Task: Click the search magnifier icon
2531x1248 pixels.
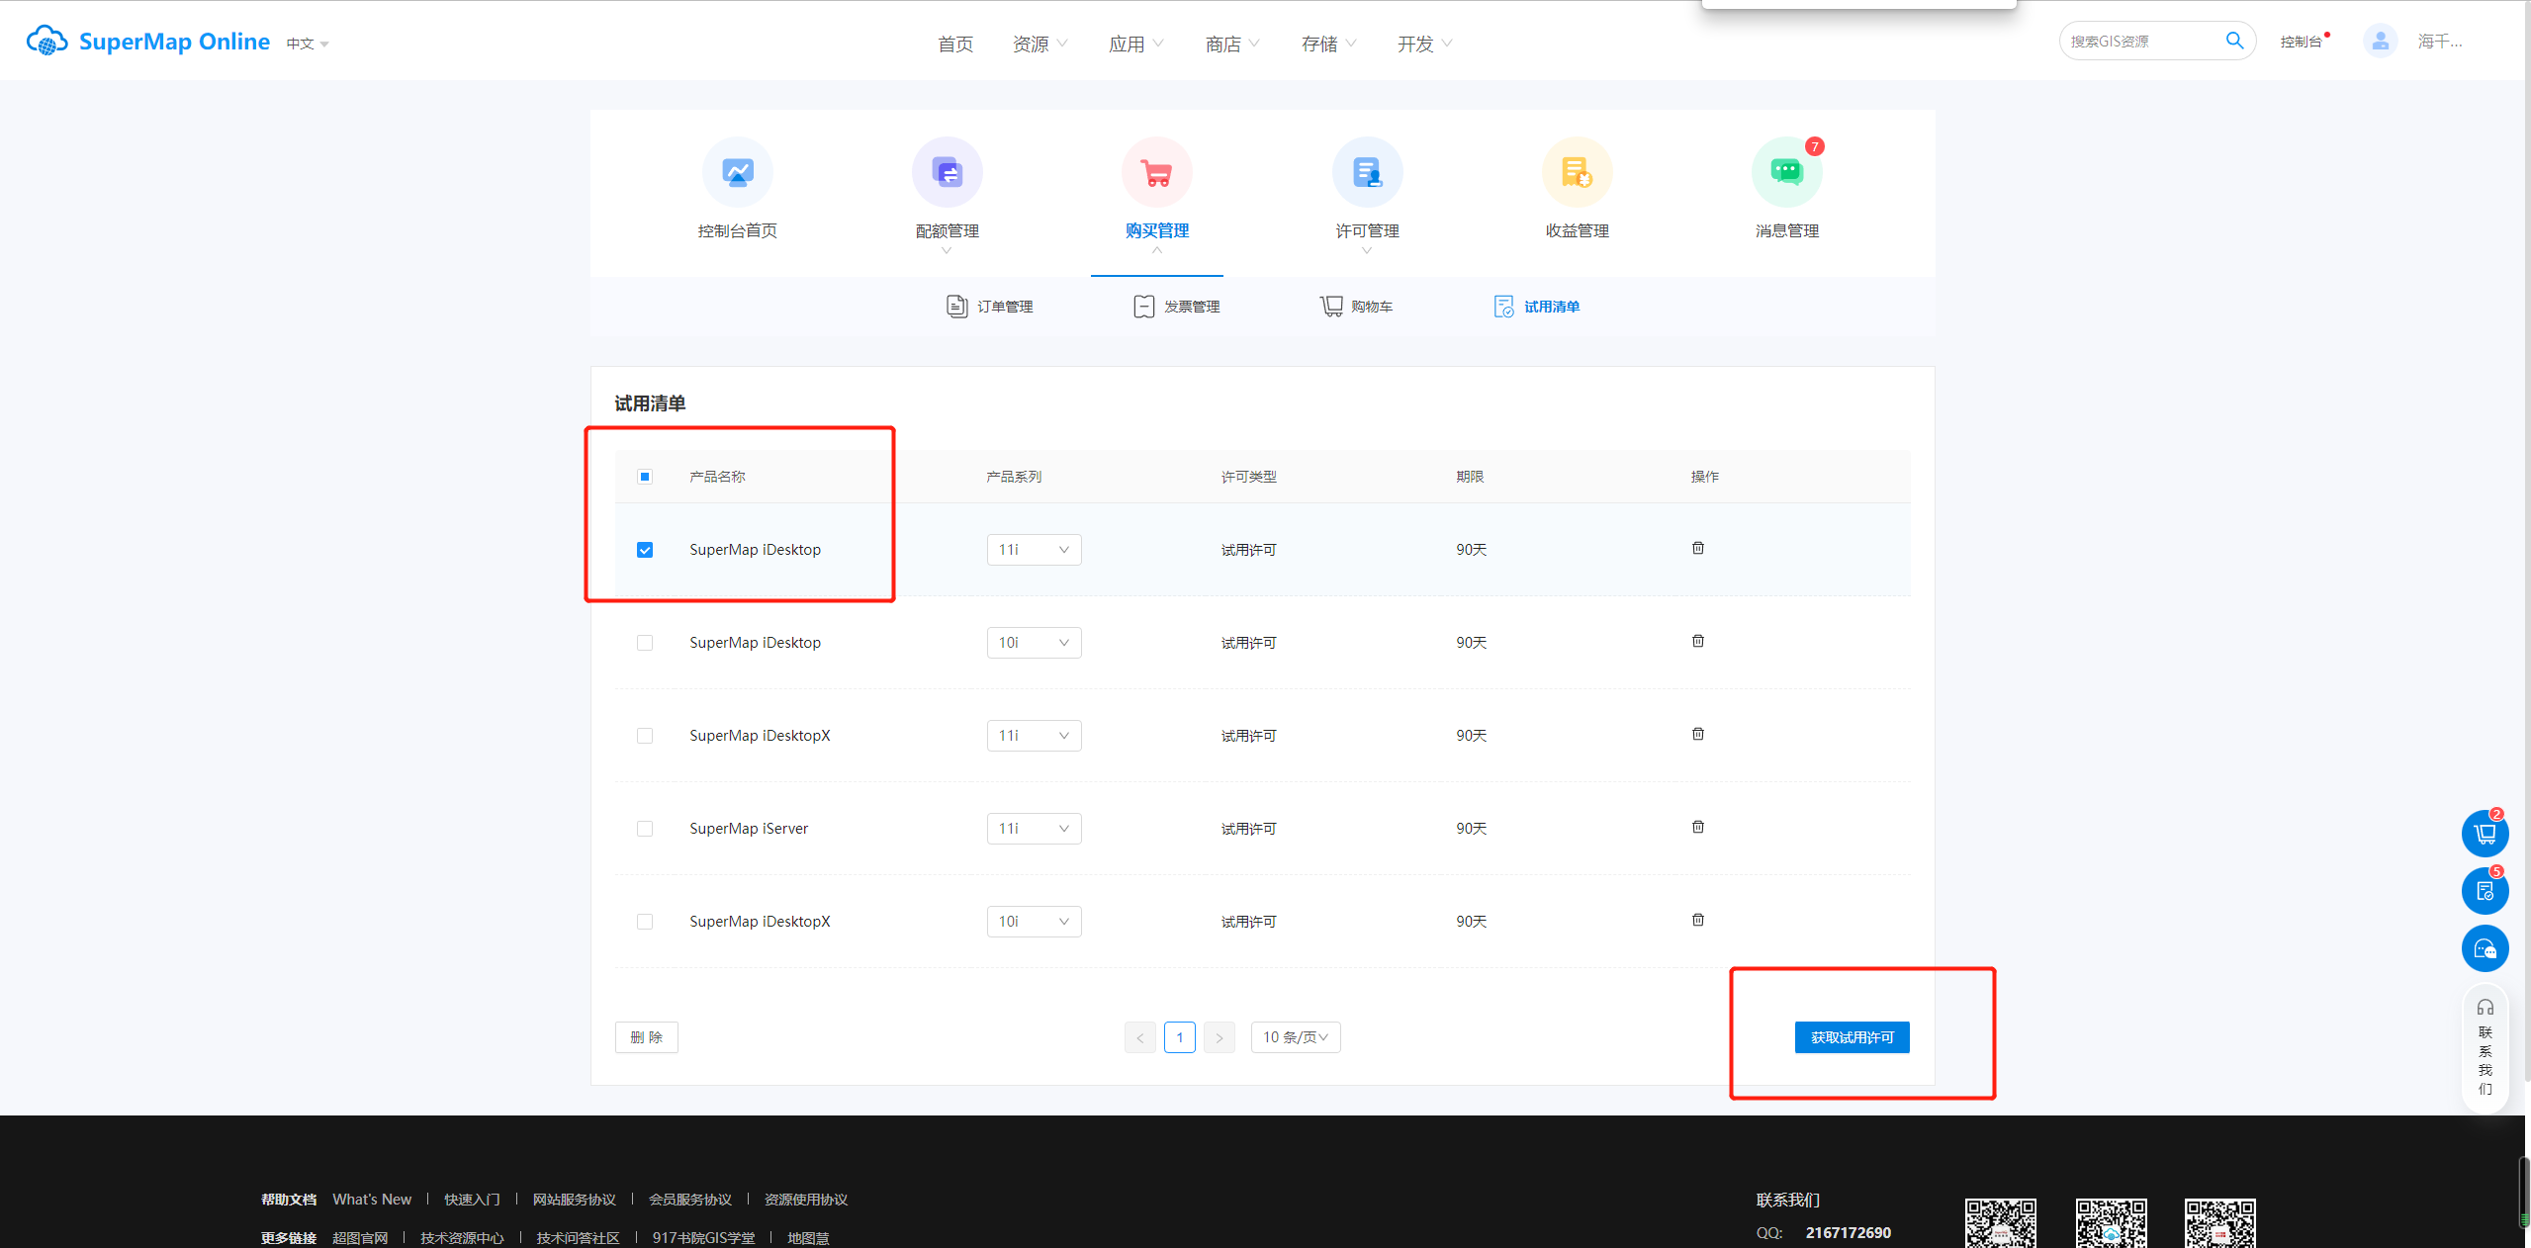Action: (2234, 41)
